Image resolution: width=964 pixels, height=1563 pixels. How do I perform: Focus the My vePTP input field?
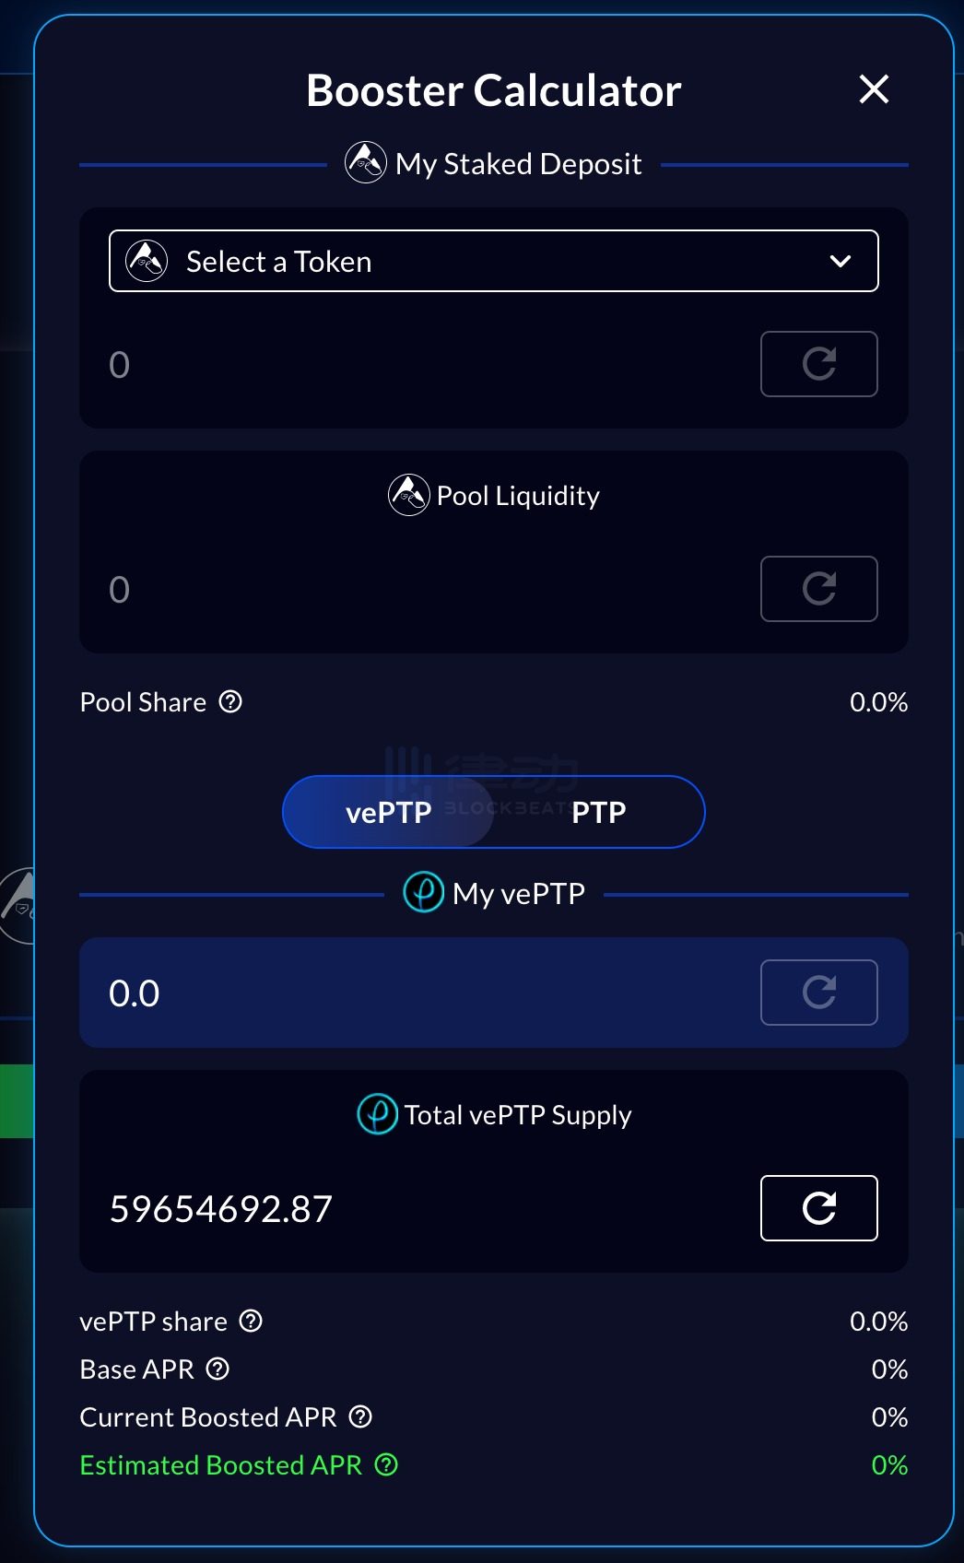click(424, 993)
